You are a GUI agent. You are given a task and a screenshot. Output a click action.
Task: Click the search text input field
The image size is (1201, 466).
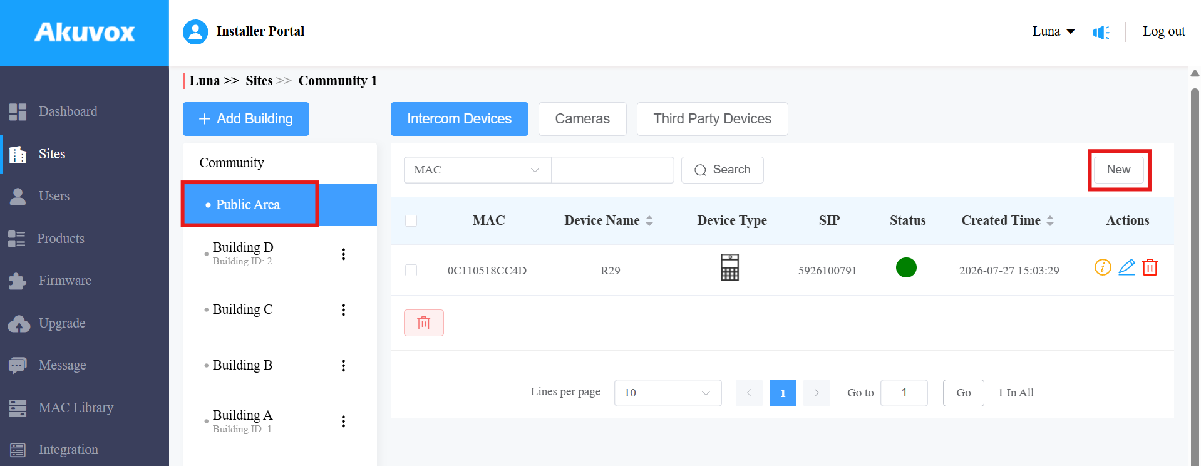612,170
